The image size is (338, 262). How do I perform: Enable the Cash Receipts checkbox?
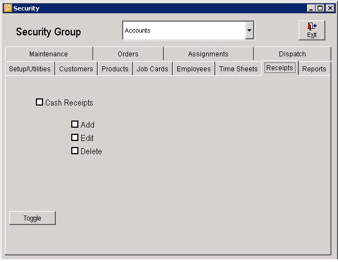(39, 102)
